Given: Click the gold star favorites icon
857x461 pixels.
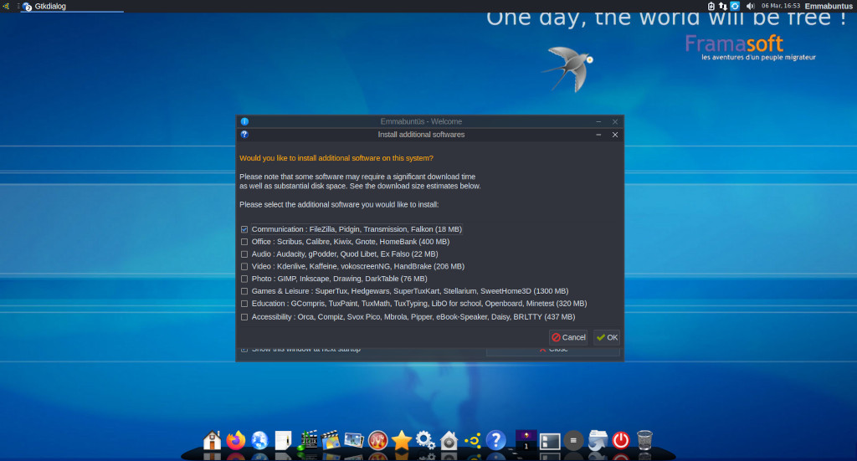Looking at the screenshot, I should (x=401, y=440).
